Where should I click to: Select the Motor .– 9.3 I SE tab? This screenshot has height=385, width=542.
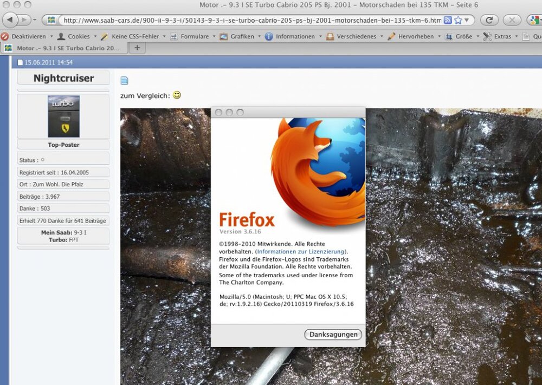click(x=64, y=48)
